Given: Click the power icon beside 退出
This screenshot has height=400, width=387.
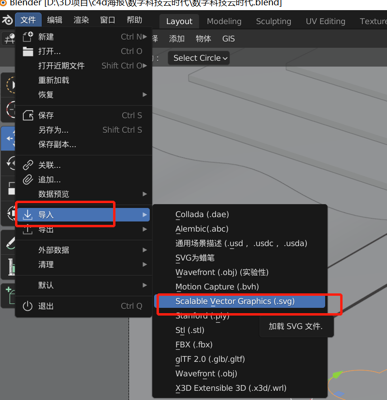Looking at the screenshot, I should pyautogui.click(x=28, y=306).
